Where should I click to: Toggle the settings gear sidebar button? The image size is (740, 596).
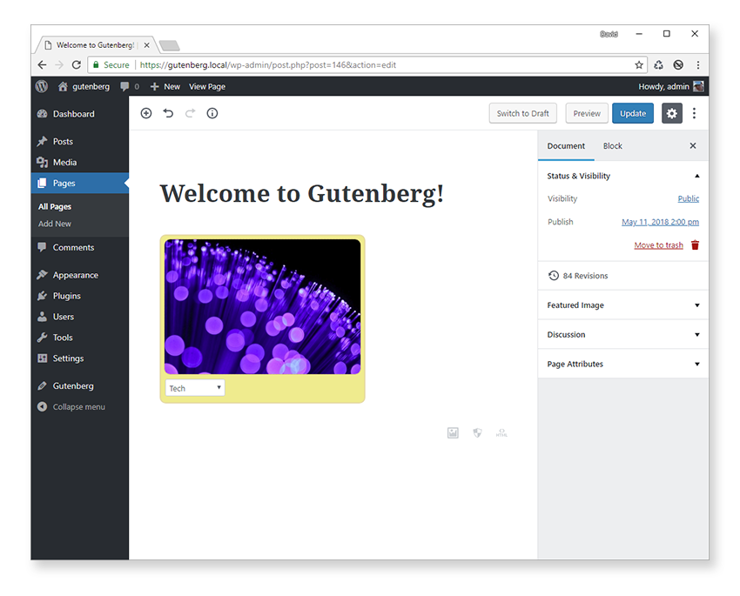(x=671, y=113)
